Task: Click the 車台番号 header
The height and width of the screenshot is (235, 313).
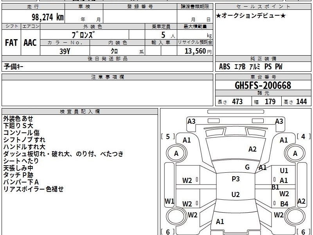Action: point(263,77)
